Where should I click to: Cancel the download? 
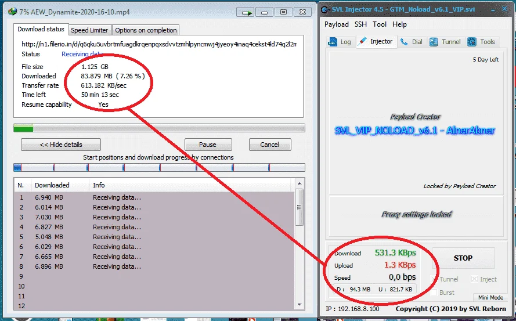[x=270, y=145]
